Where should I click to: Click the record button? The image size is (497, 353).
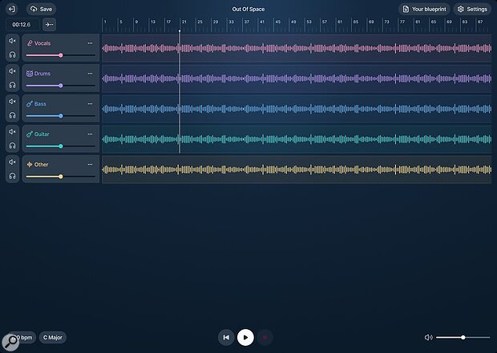click(265, 338)
